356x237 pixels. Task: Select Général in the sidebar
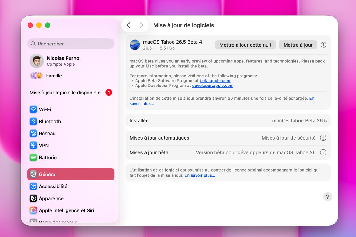(x=71, y=174)
